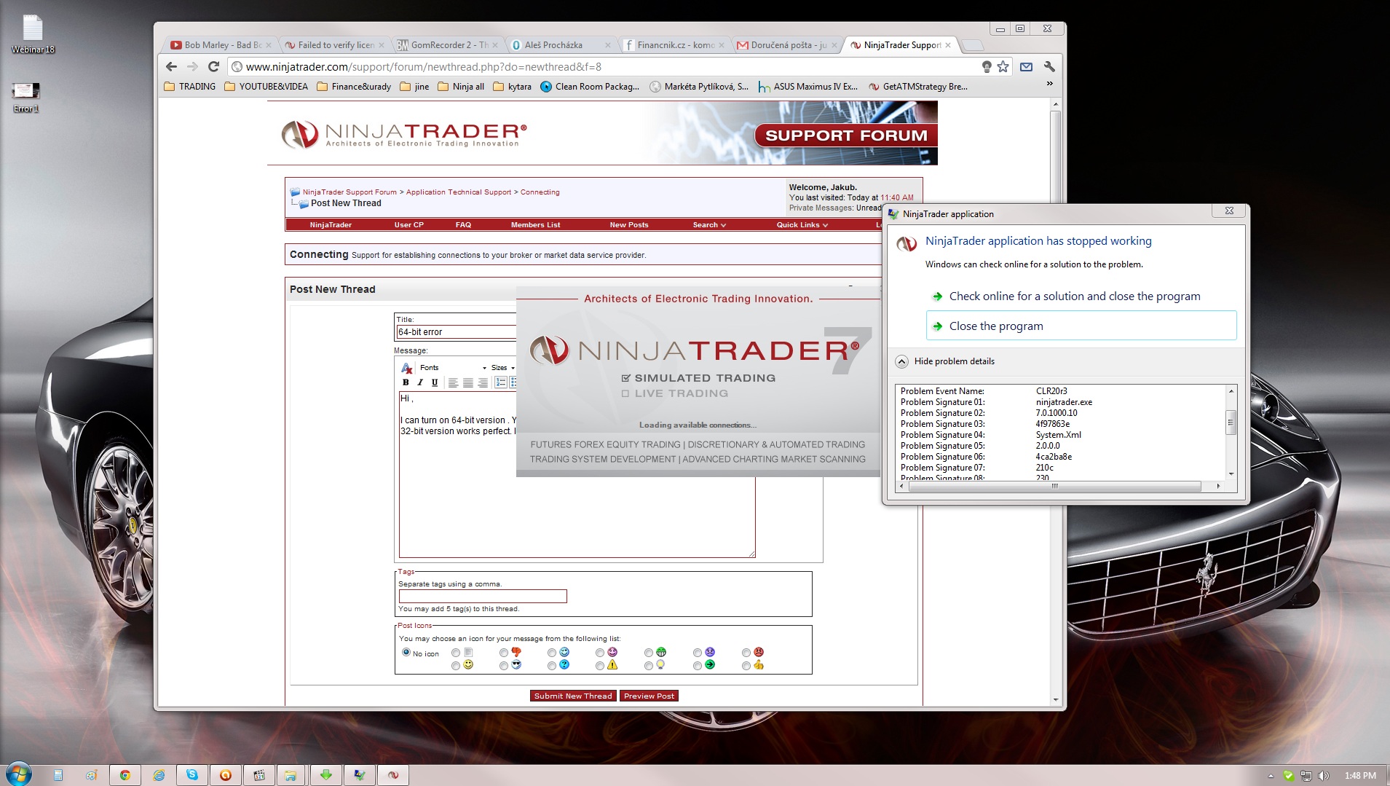Click in the thread Title input field

tap(457, 332)
